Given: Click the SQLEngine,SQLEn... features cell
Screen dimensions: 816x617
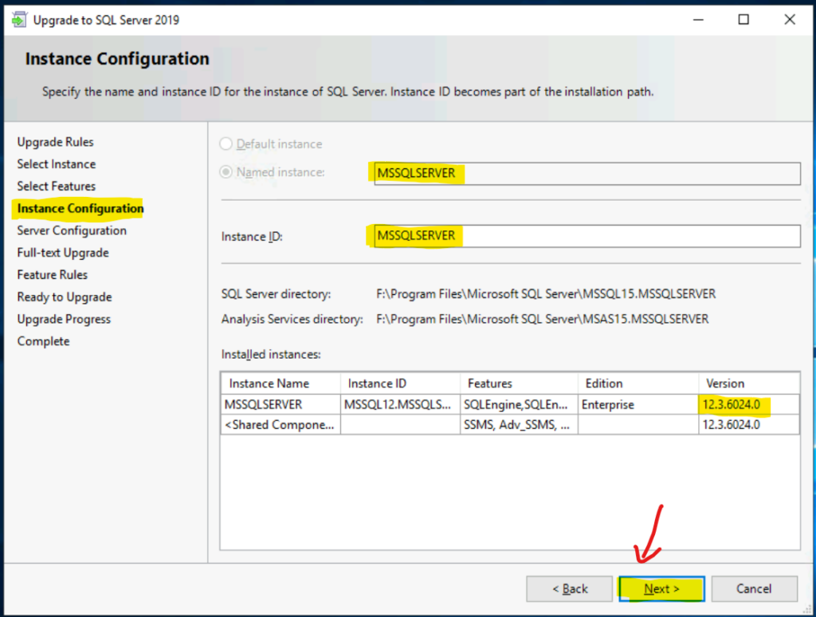Looking at the screenshot, I should click(x=519, y=405).
